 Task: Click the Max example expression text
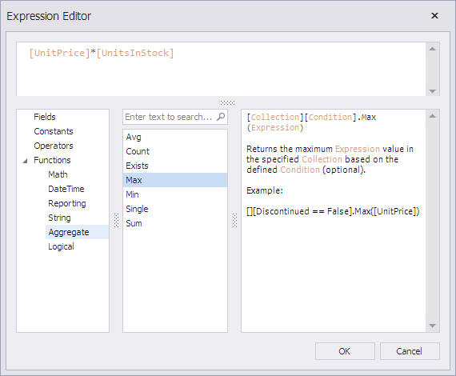[x=333, y=211]
